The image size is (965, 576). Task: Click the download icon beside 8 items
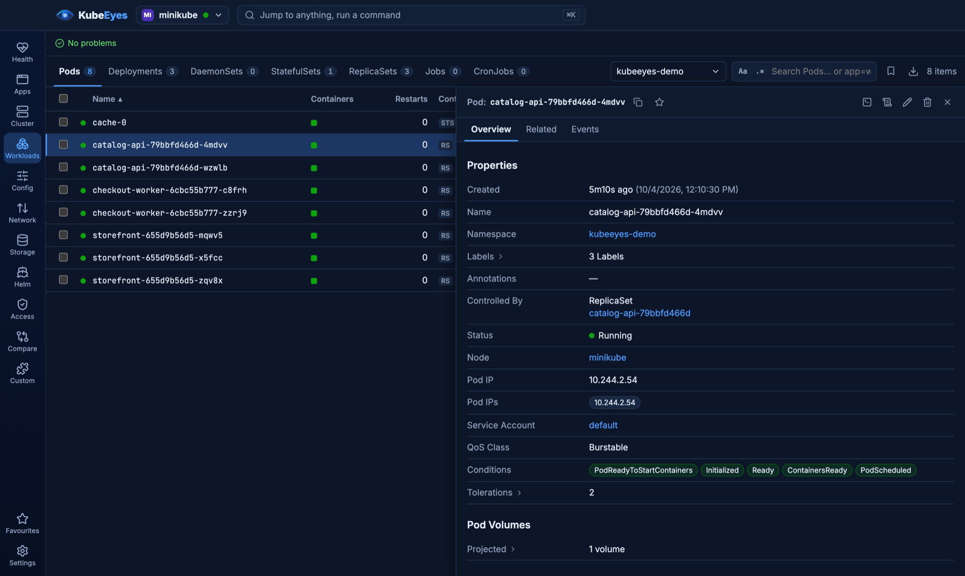click(913, 71)
